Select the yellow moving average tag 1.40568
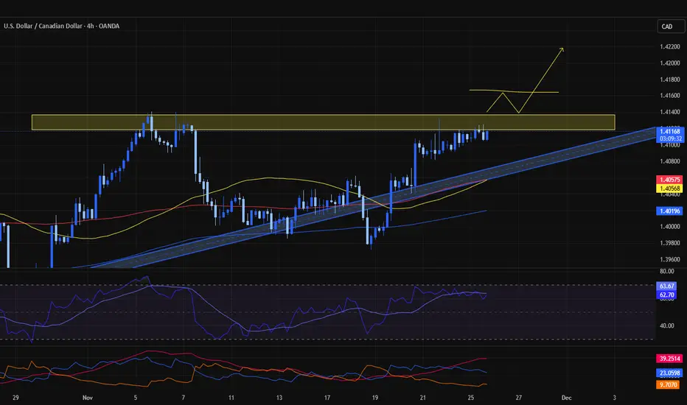Viewport: 687px width, 405px height. [669, 189]
